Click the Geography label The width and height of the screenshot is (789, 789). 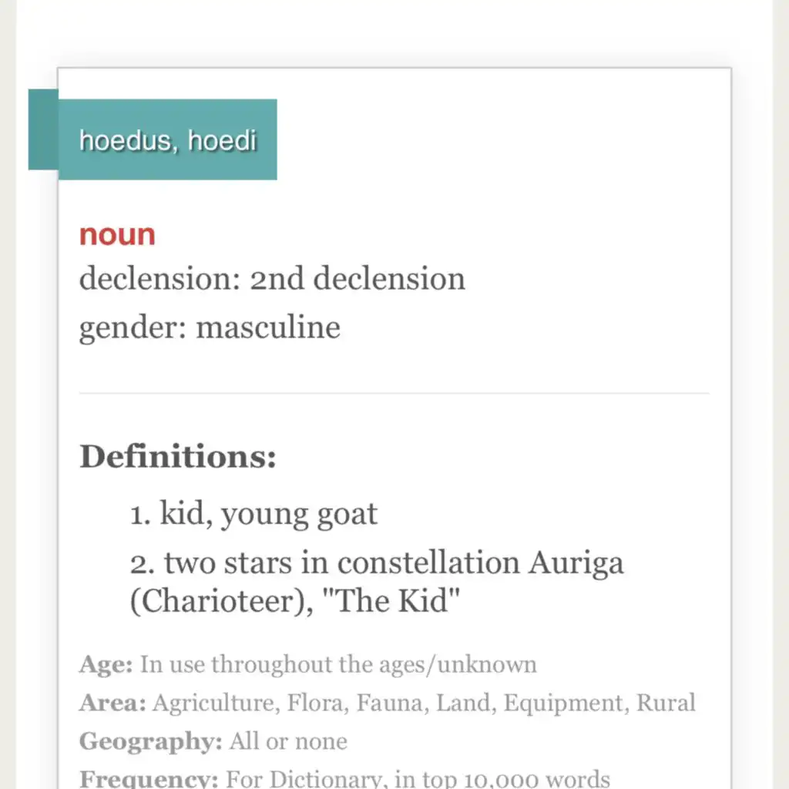pyautogui.click(x=151, y=741)
